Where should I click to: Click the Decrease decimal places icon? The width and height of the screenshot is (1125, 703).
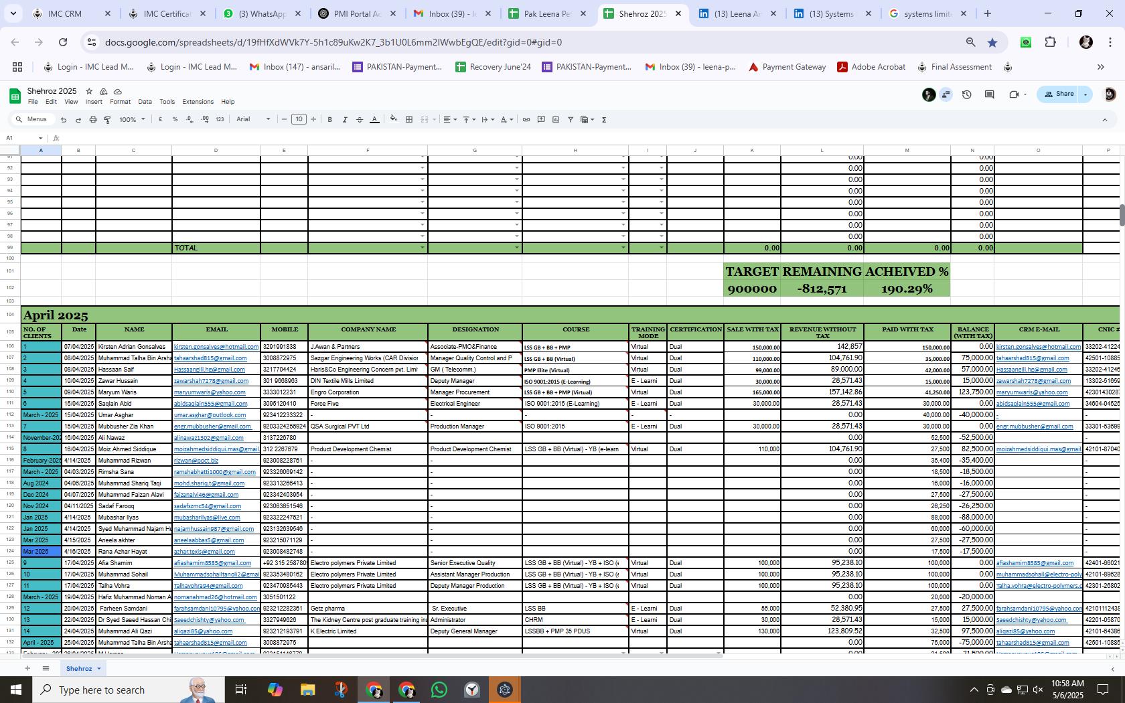tap(190, 120)
